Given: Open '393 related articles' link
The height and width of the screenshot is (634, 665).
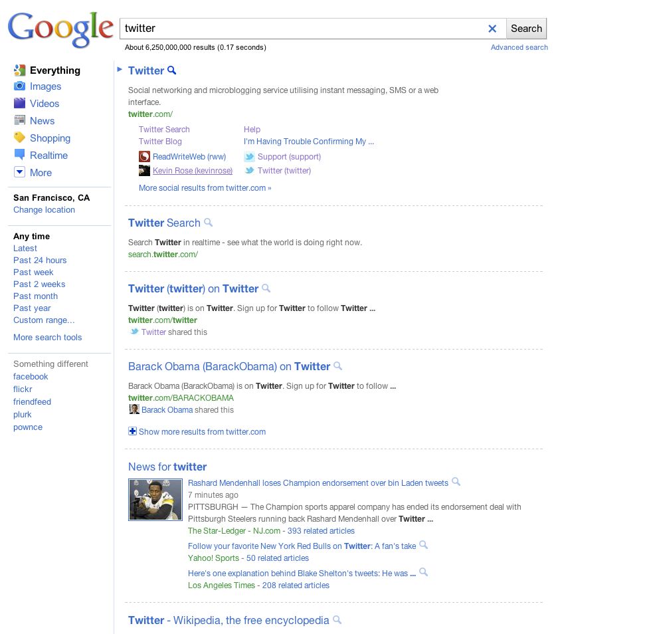Looking at the screenshot, I should tap(321, 531).
